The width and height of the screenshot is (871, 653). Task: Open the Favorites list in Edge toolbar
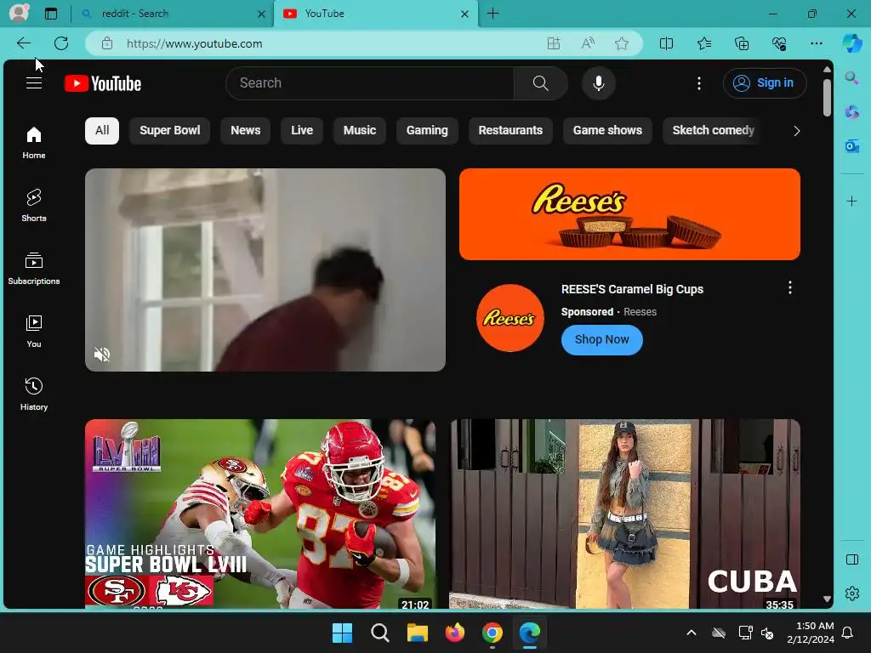(x=703, y=43)
